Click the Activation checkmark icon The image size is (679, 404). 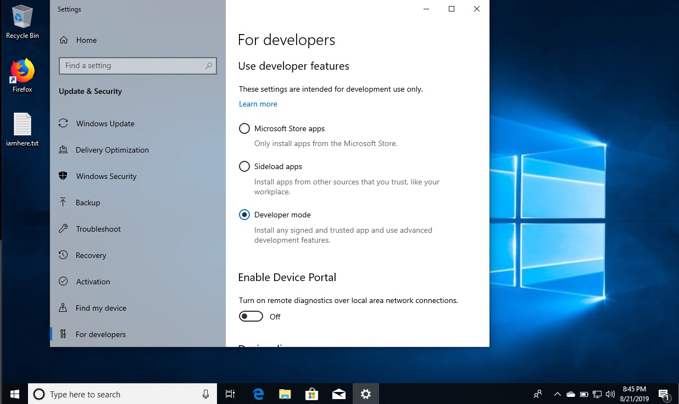[x=64, y=282]
